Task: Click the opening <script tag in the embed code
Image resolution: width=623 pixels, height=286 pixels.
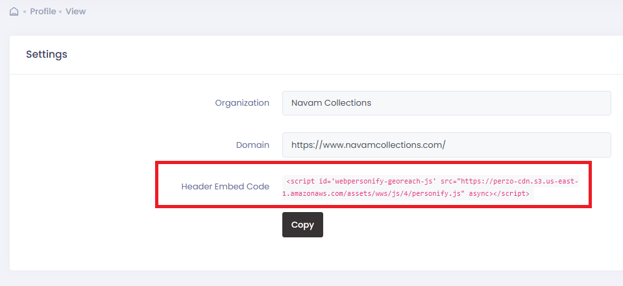Action: click(x=299, y=181)
